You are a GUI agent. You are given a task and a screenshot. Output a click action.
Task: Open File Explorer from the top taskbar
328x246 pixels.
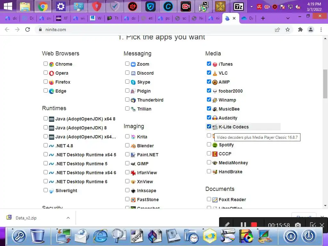tap(25, 6)
